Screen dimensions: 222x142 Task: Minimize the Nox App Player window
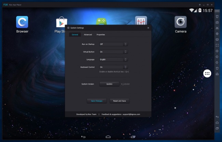pos(204,5)
